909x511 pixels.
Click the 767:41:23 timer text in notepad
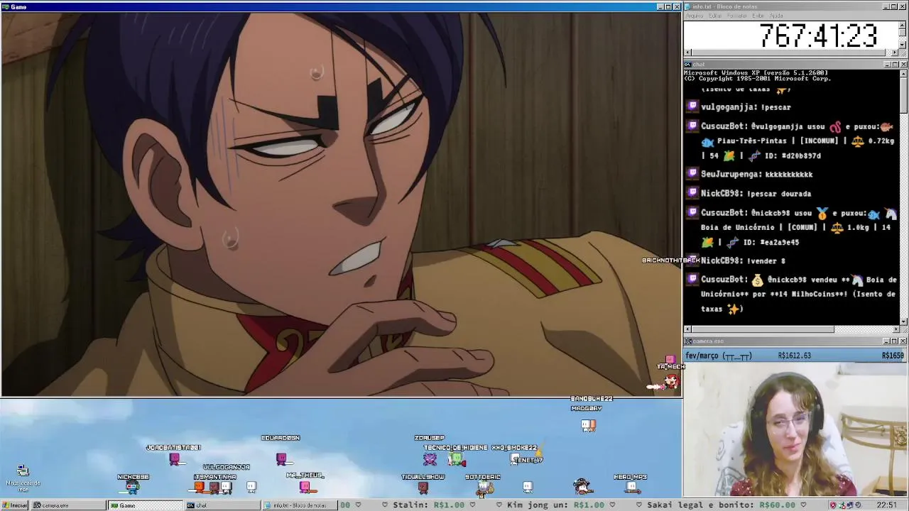(819, 35)
